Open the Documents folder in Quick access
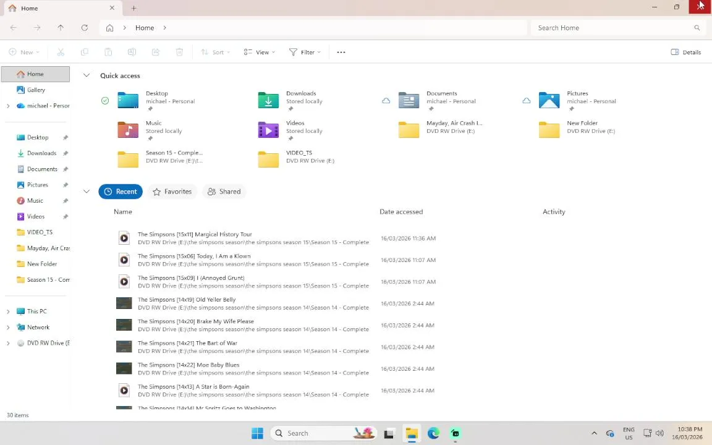Viewport: 712px width, 445px height. pos(437,101)
